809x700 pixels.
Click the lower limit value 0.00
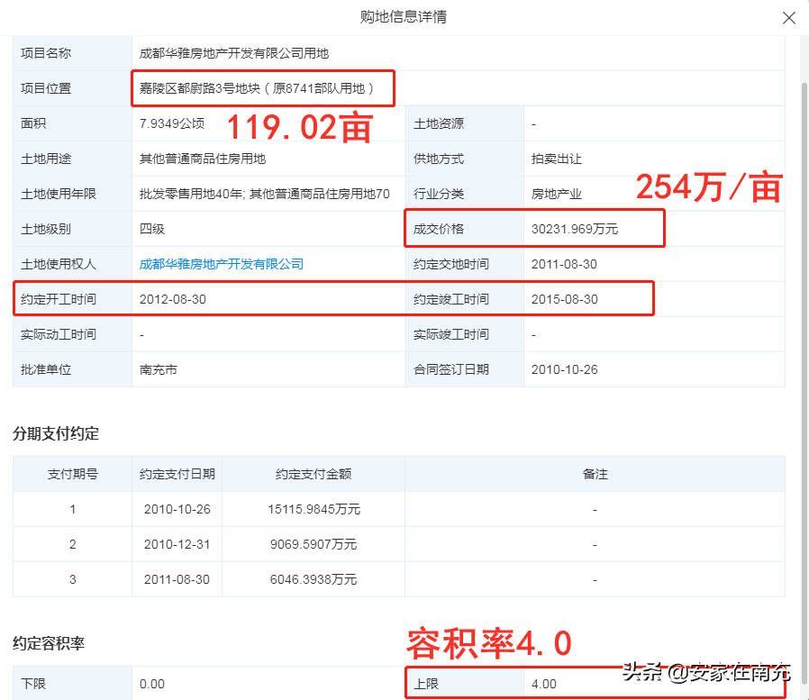(x=151, y=684)
